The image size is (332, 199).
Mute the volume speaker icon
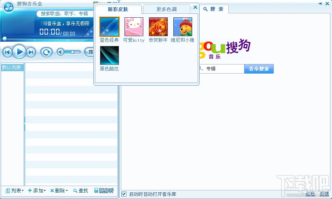click(x=60, y=52)
